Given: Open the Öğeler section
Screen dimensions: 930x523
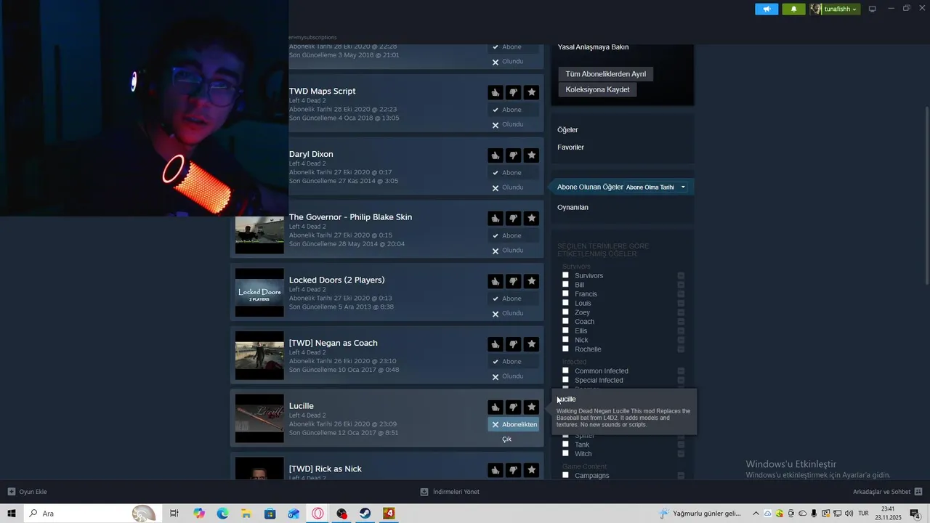Looking at the screenshot, I should click(x=567, y=130).
